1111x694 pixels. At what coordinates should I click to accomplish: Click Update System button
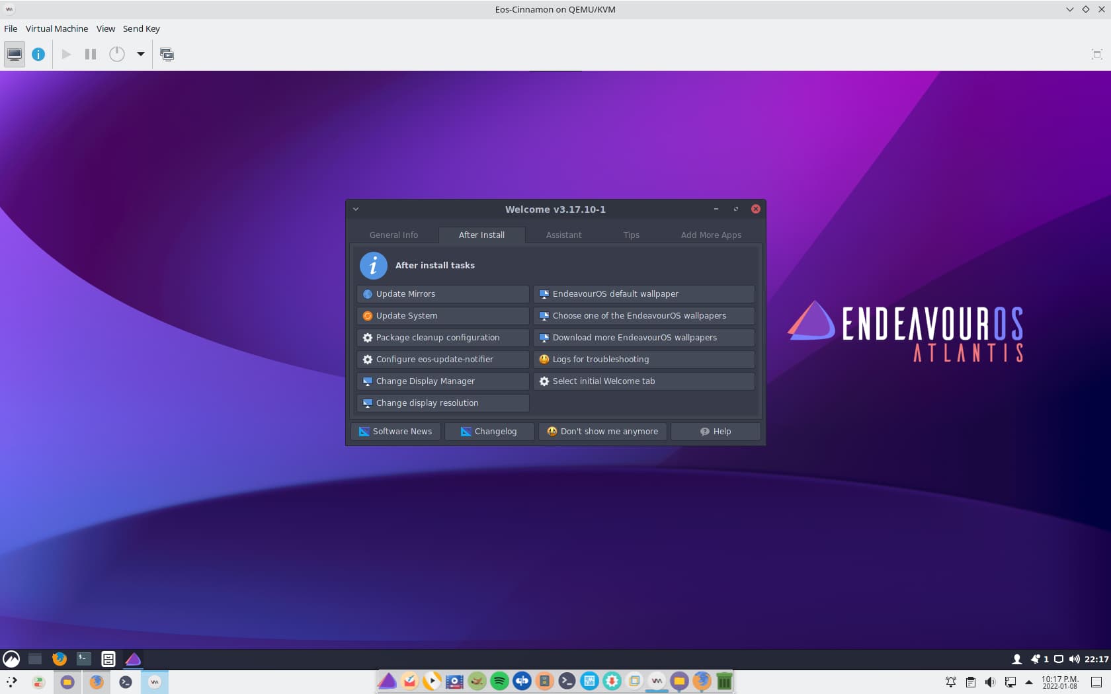[443, 316]
